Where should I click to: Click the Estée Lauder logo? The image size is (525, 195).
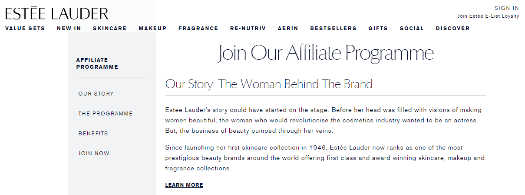pos(57,13)
